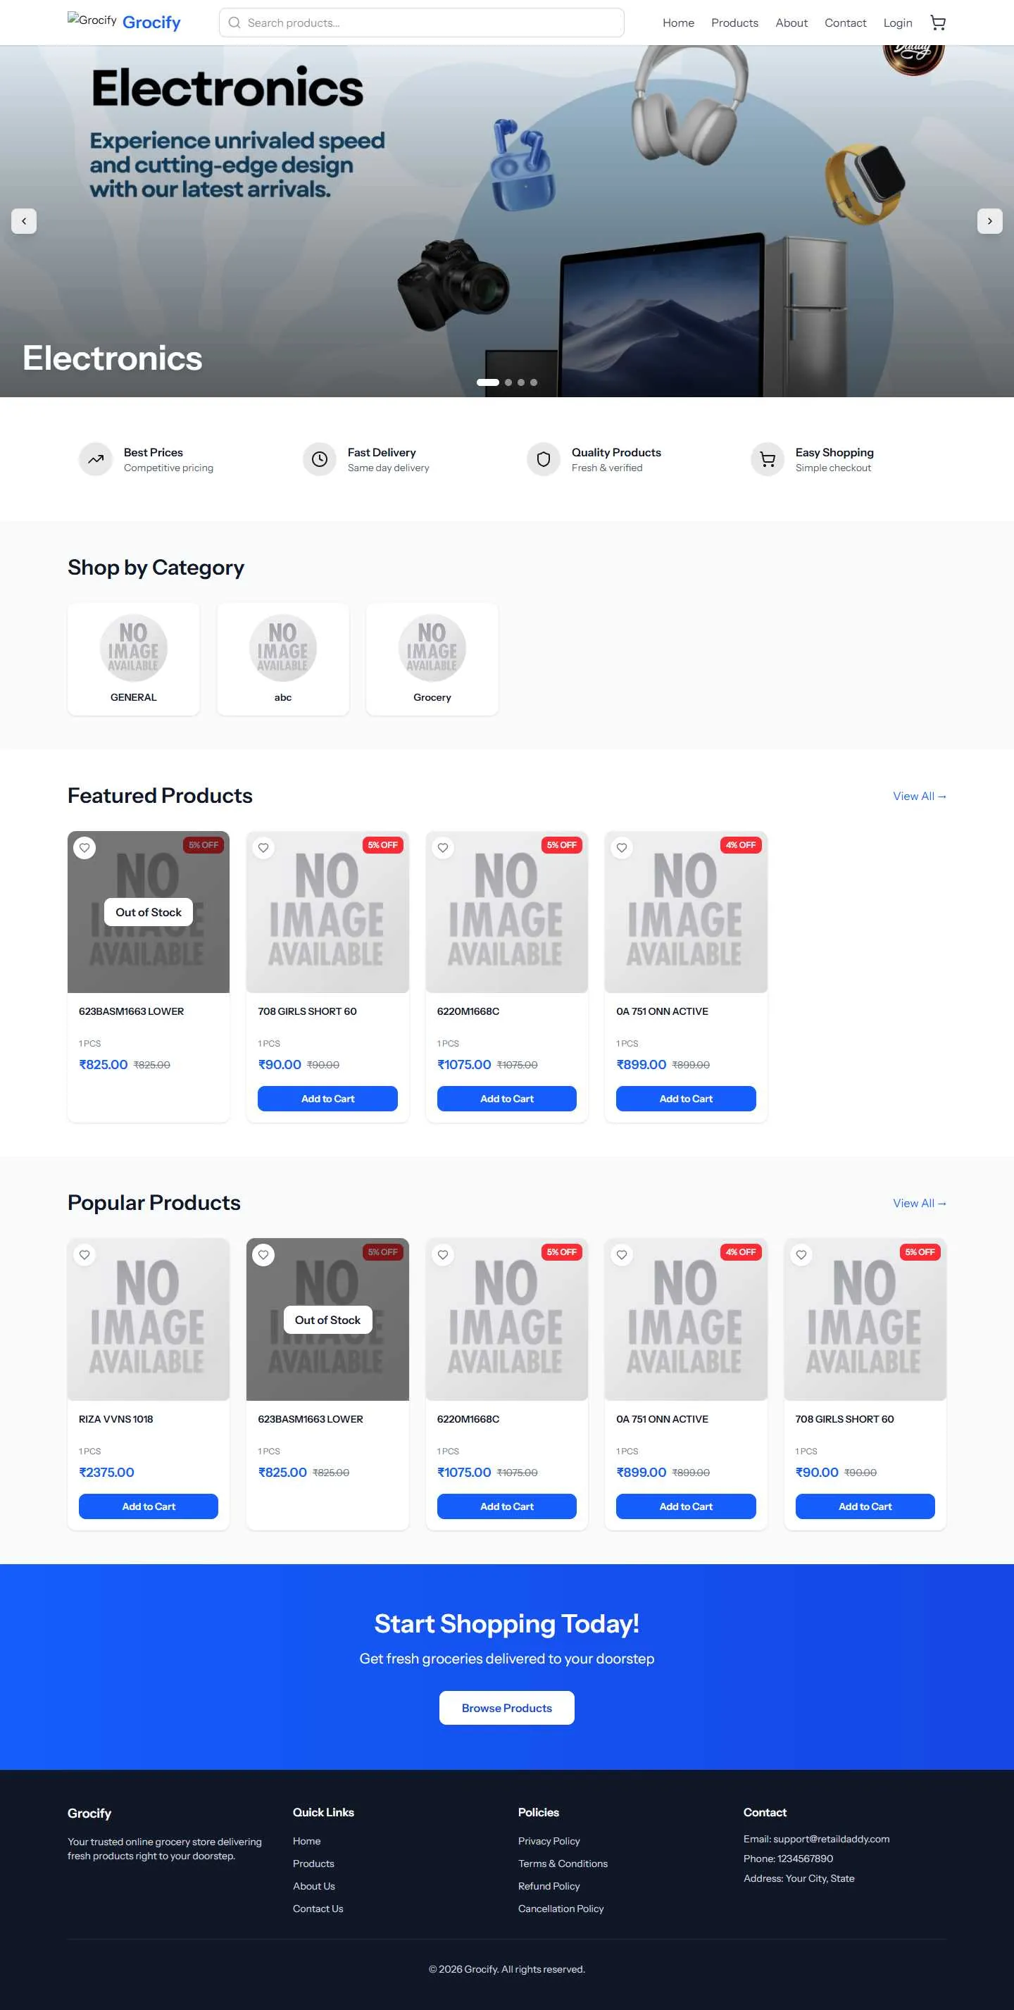Click the Grocify logo in the header
Image resolution: width=1014 pixels, height=2010 pixels.
[x=124, y=22]
